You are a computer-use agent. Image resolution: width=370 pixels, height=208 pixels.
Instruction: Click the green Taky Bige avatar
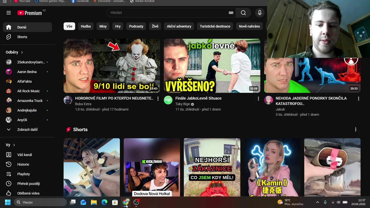click(x=168, y=100)
